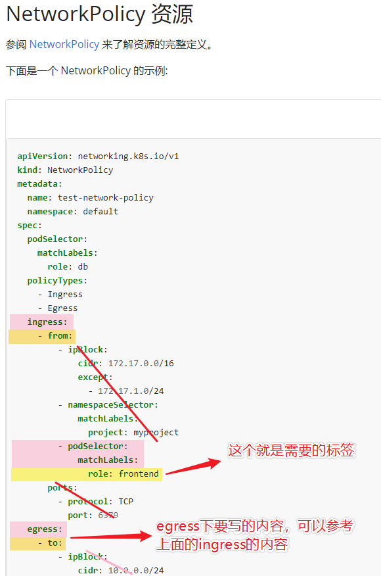
Task: Click the red annotation "这个就是需要的标签"
Action: (292, 450)
